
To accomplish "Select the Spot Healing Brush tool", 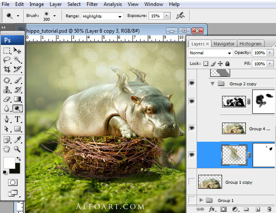I will (7, 80).
